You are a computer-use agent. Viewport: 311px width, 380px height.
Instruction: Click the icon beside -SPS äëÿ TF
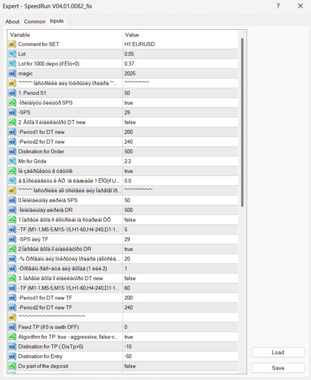12,239
